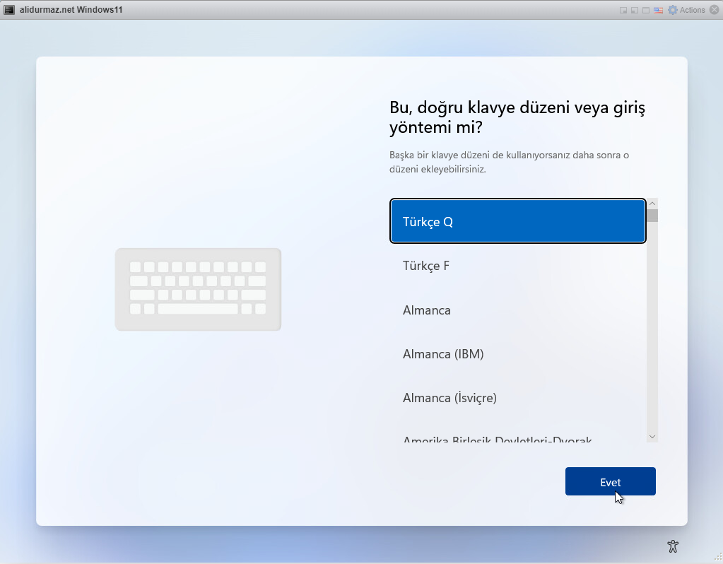Click the US flag keyboard layout icon
Viewport: 723px width, 564px height.
coord(659,10)
